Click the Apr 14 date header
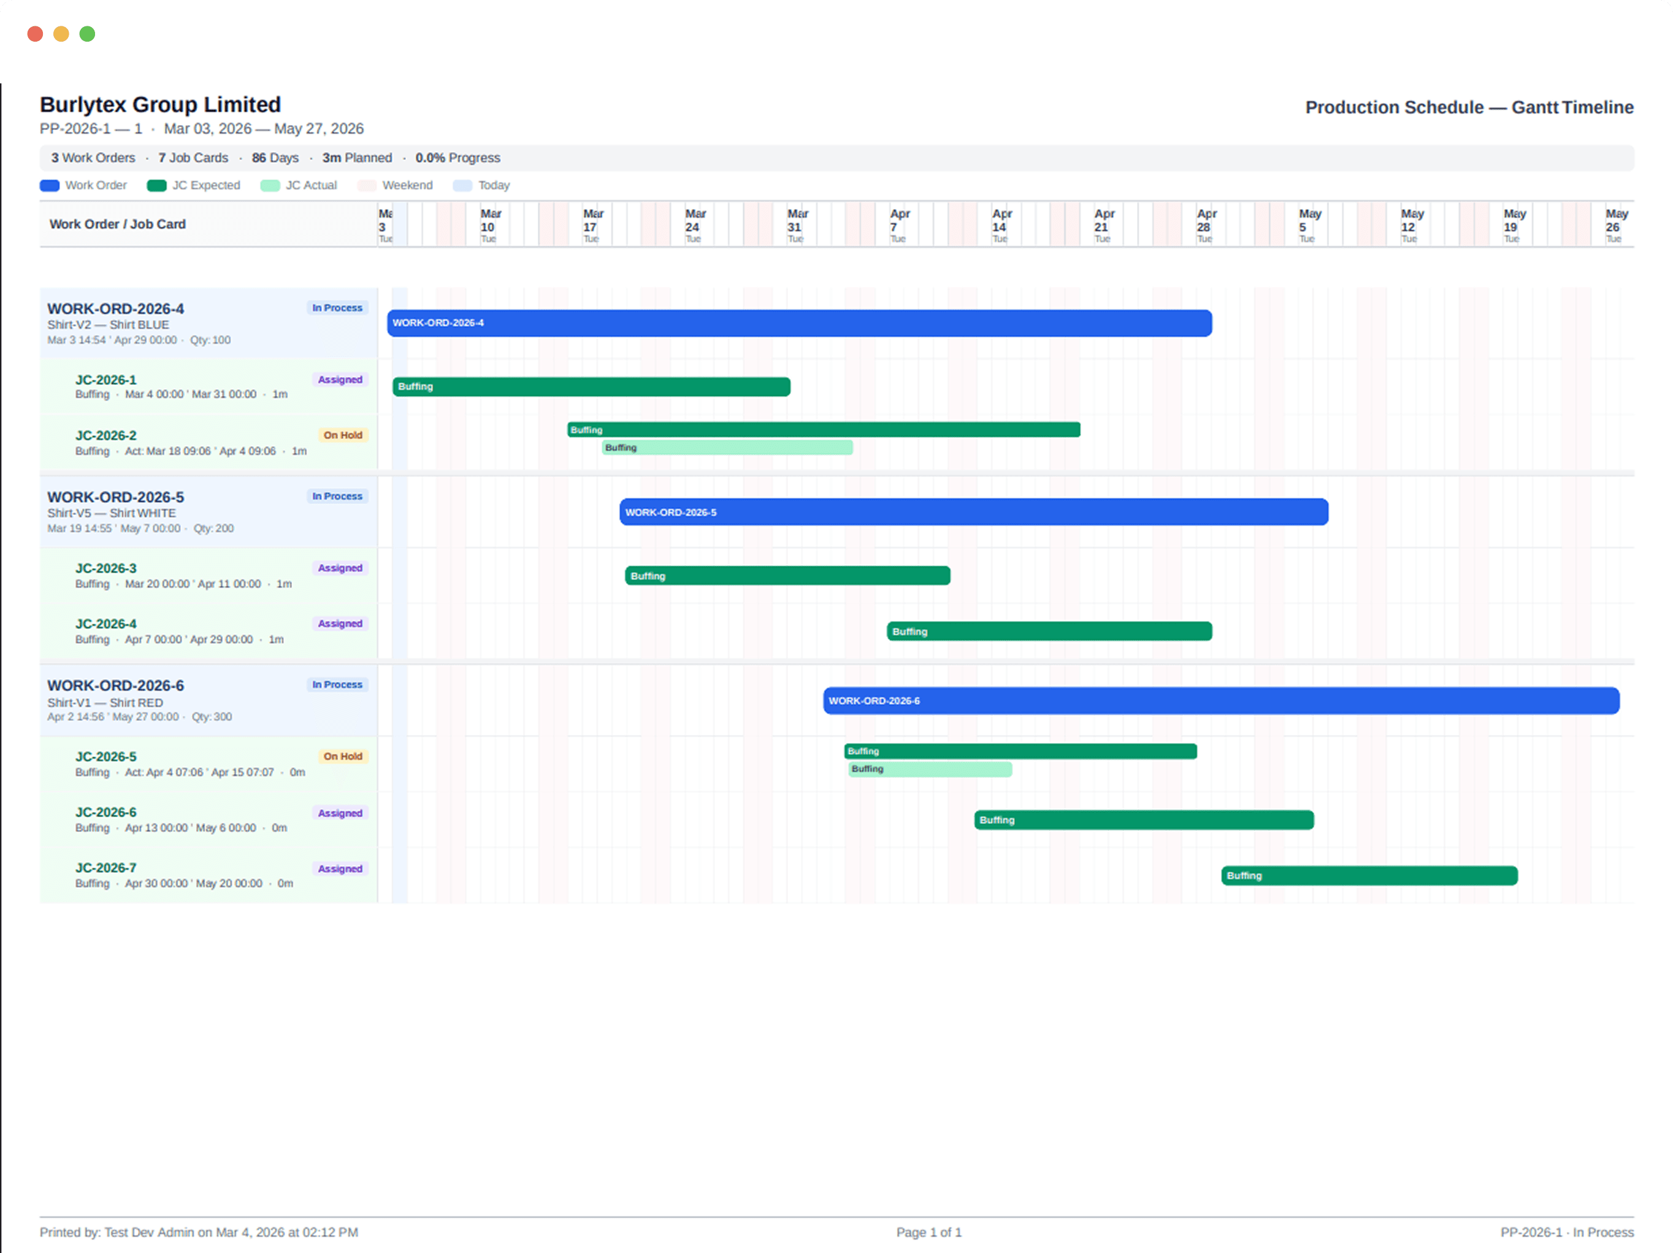The height and width of the screenshot is (1253, 1673). coord(1000,224)
